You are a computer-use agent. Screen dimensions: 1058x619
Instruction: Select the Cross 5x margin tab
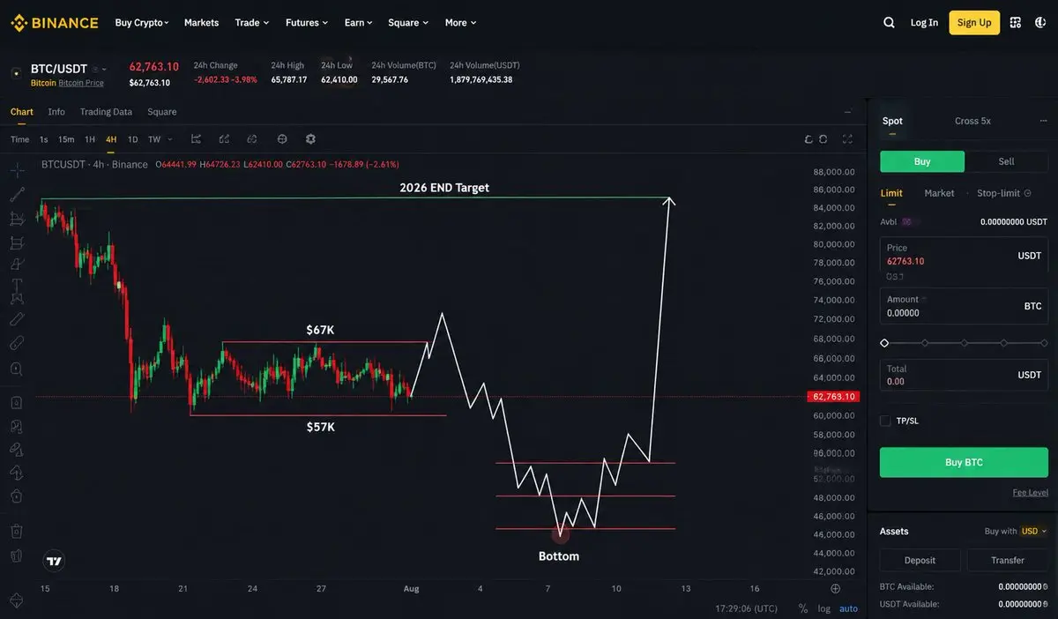pos(972,121)
